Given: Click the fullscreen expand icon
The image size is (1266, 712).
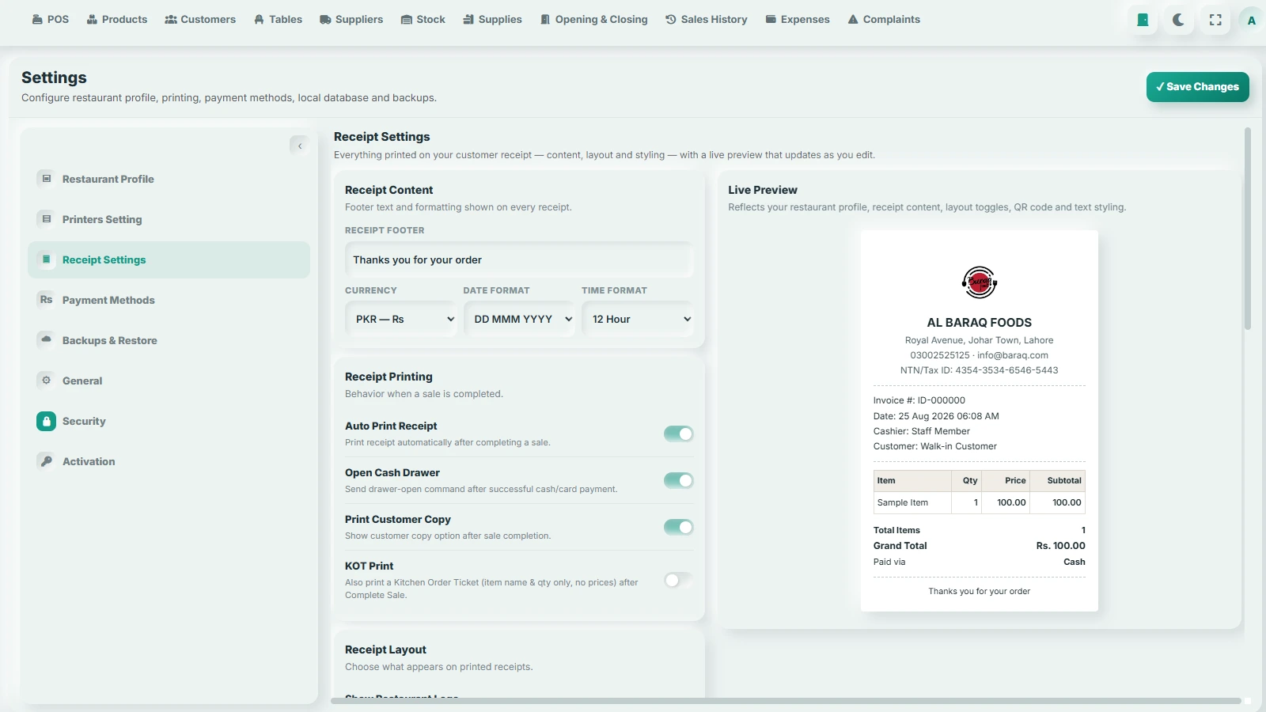Looking at the screenshot, I should point(1215,20).
